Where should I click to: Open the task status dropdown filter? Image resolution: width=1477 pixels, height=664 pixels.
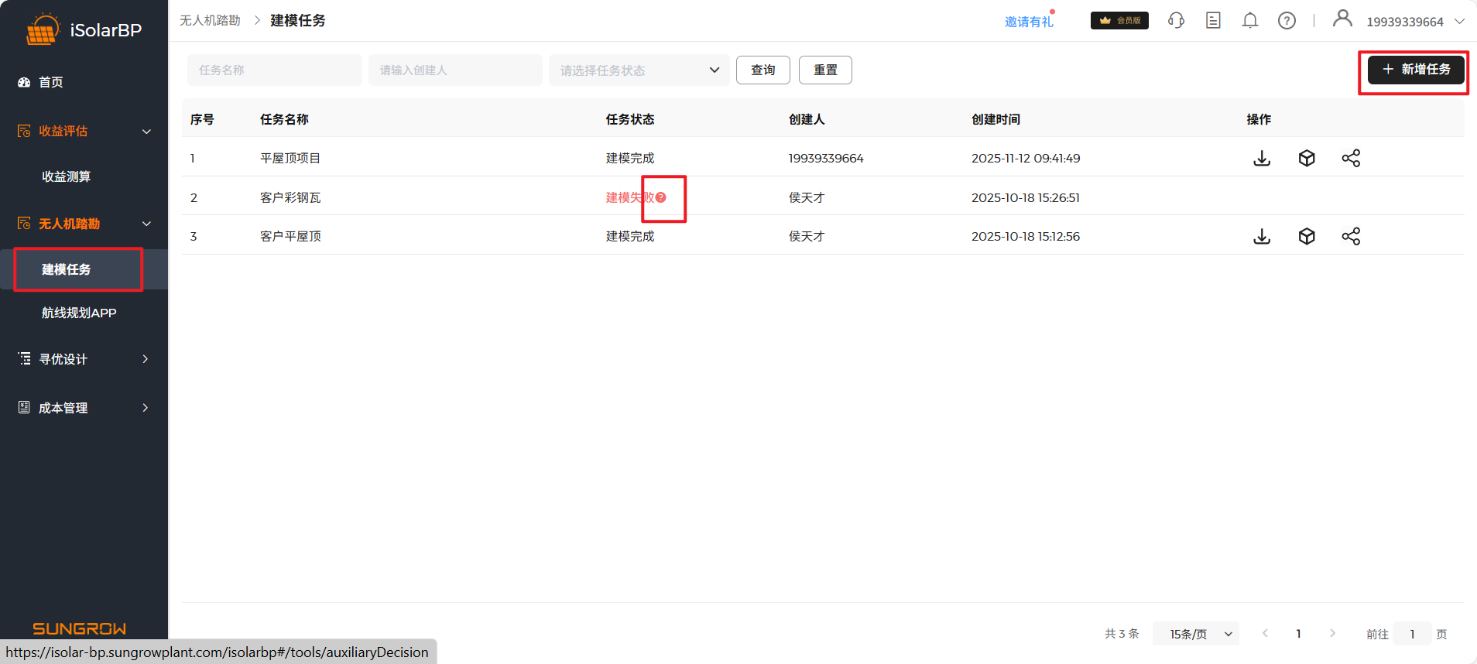639,70
